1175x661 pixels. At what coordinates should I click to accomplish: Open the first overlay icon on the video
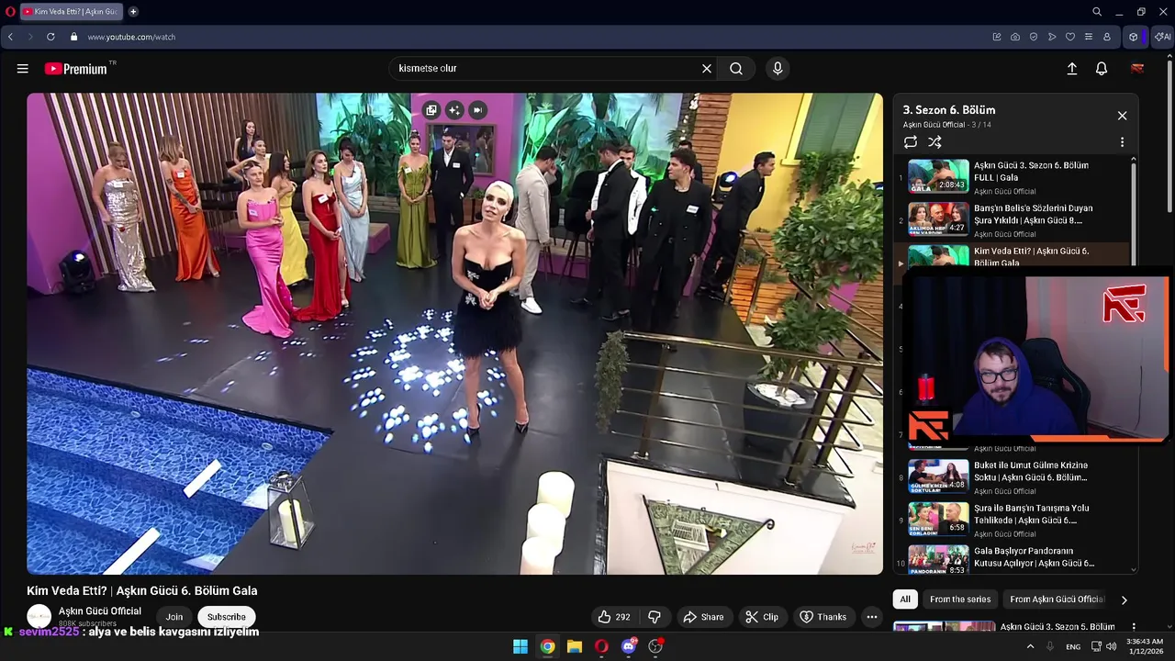(x=431, y=110)
